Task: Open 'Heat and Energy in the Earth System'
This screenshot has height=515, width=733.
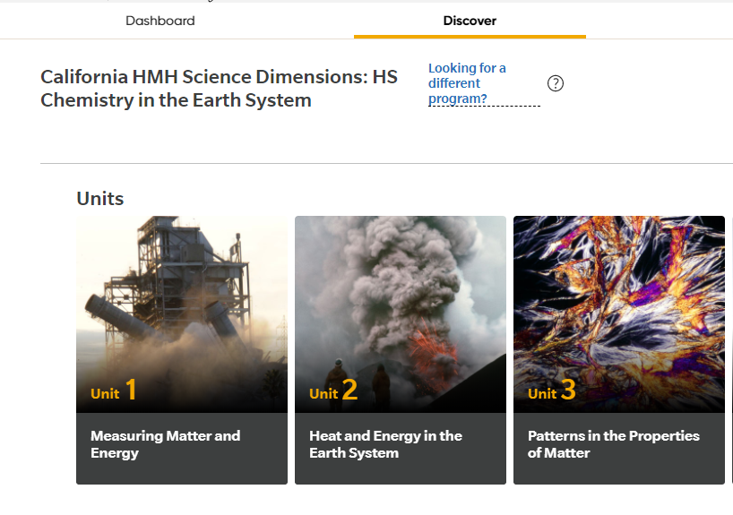Action: (385, 444)
